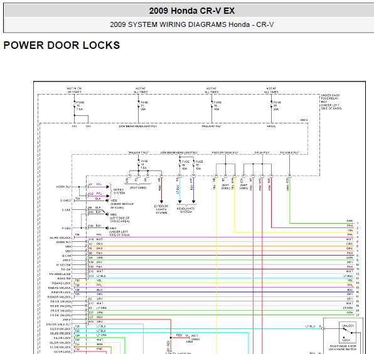Screen dimensions: 374x354
Task: Select the 'POWER DOOR LOCKS' heading
Action: pos(61,45)
